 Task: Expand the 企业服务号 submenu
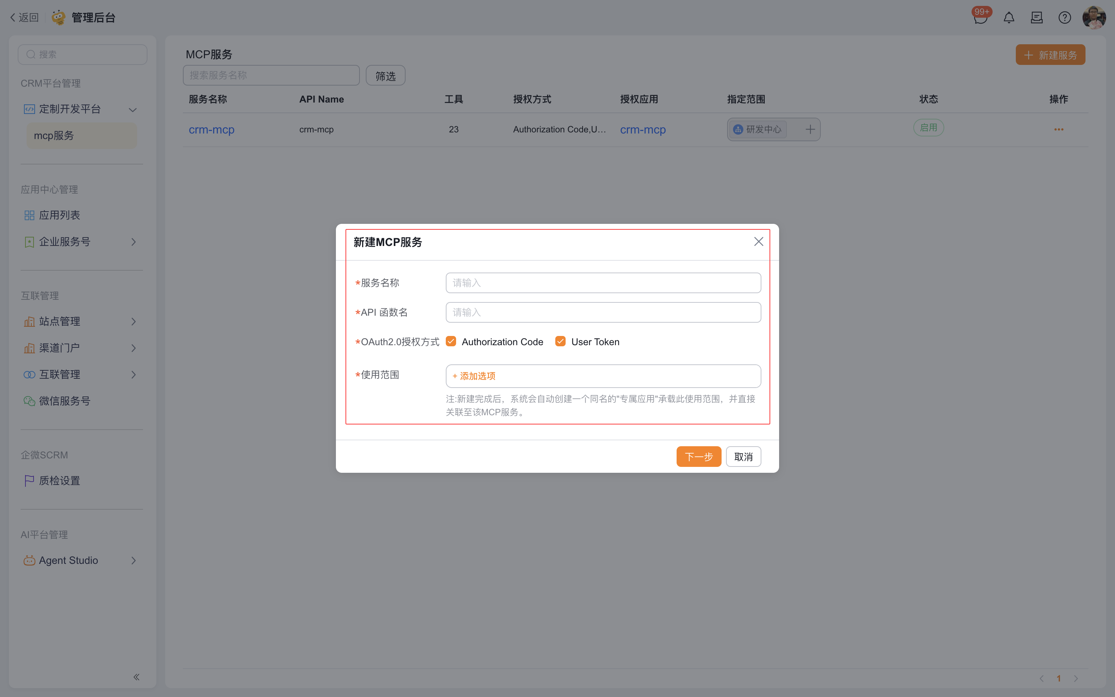pyautogui.click(x=133, y=242)
